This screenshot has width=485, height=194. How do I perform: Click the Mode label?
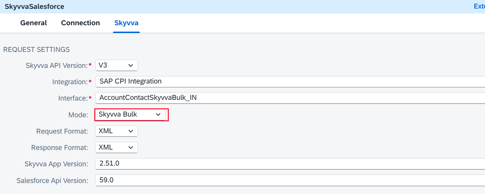pyautogui.click(x=78, y=115)
